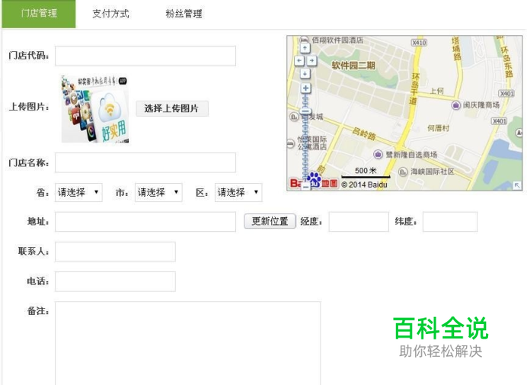The height and width of the screenshot is (385, 527).
Task: Open the overview map arrow in corner
Action: tap(517, 185)
